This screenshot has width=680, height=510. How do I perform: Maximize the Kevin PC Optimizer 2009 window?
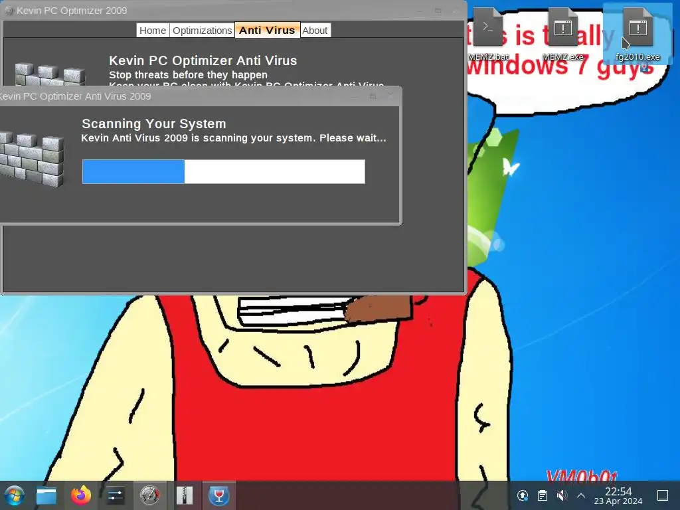[x=438, y=11]
